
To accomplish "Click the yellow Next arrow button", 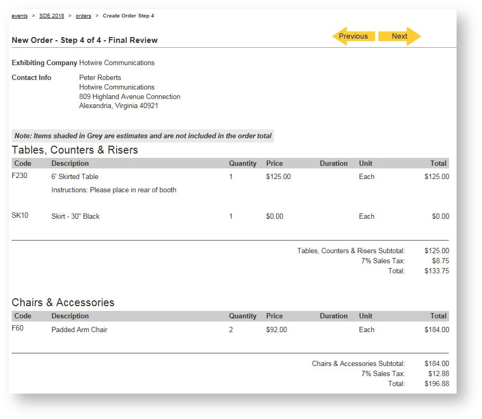I will pyautogui.click(x=399, y=36).
